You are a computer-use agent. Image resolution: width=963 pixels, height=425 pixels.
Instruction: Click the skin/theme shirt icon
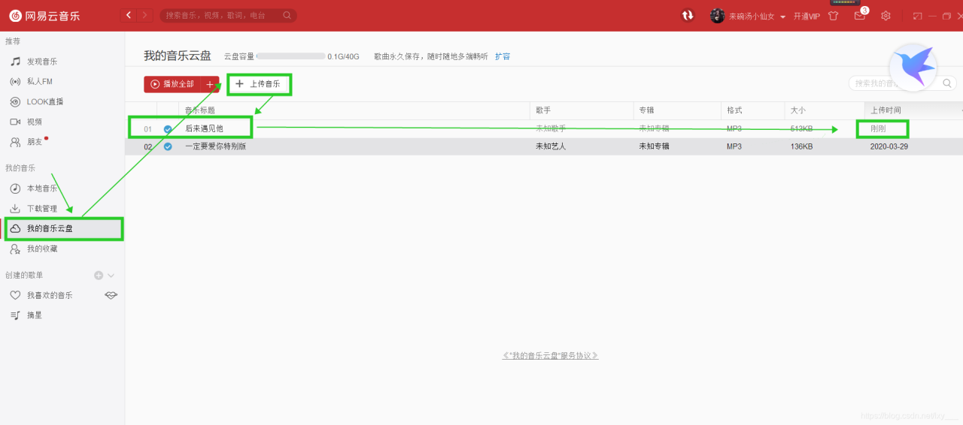click(833, 16)
